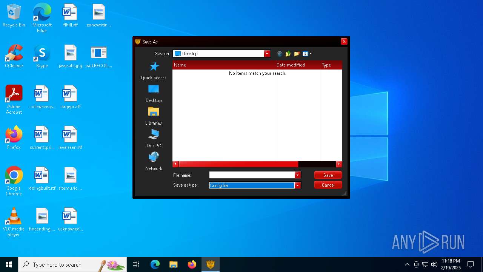Open Firefox from the taskbar
Image resolution: width=483 pixels, height=272 pixels.
tap(192, 264)
